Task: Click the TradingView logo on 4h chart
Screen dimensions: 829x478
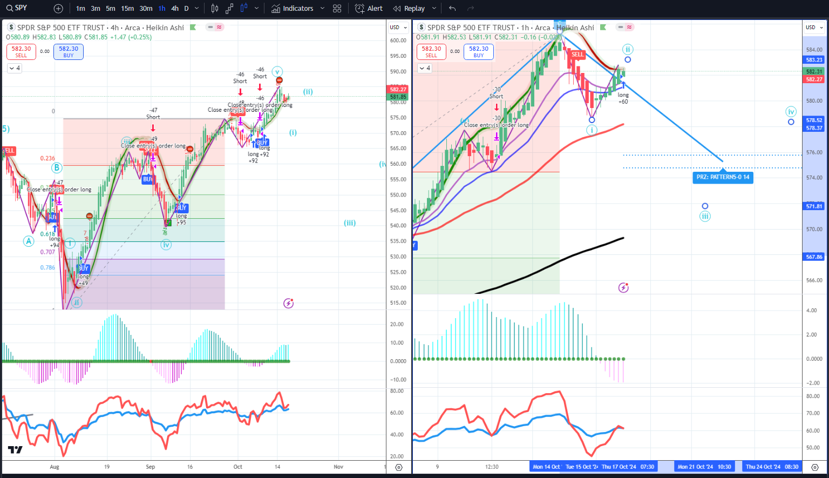Action: click(15, 449)
